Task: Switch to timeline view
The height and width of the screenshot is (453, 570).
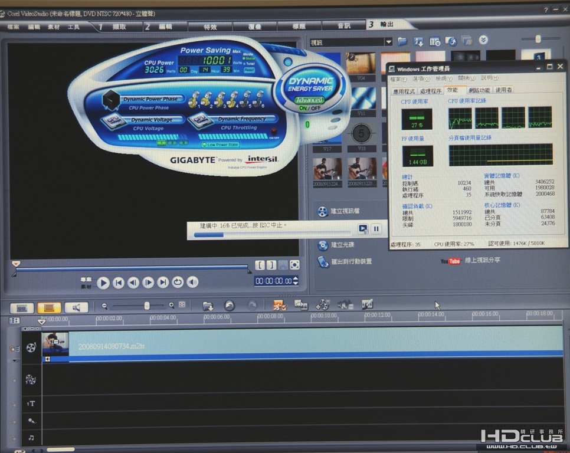Action: tap(49, 308)
